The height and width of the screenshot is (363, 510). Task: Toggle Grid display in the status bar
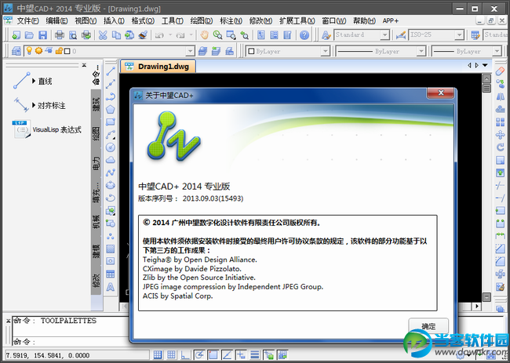[171, 355]
